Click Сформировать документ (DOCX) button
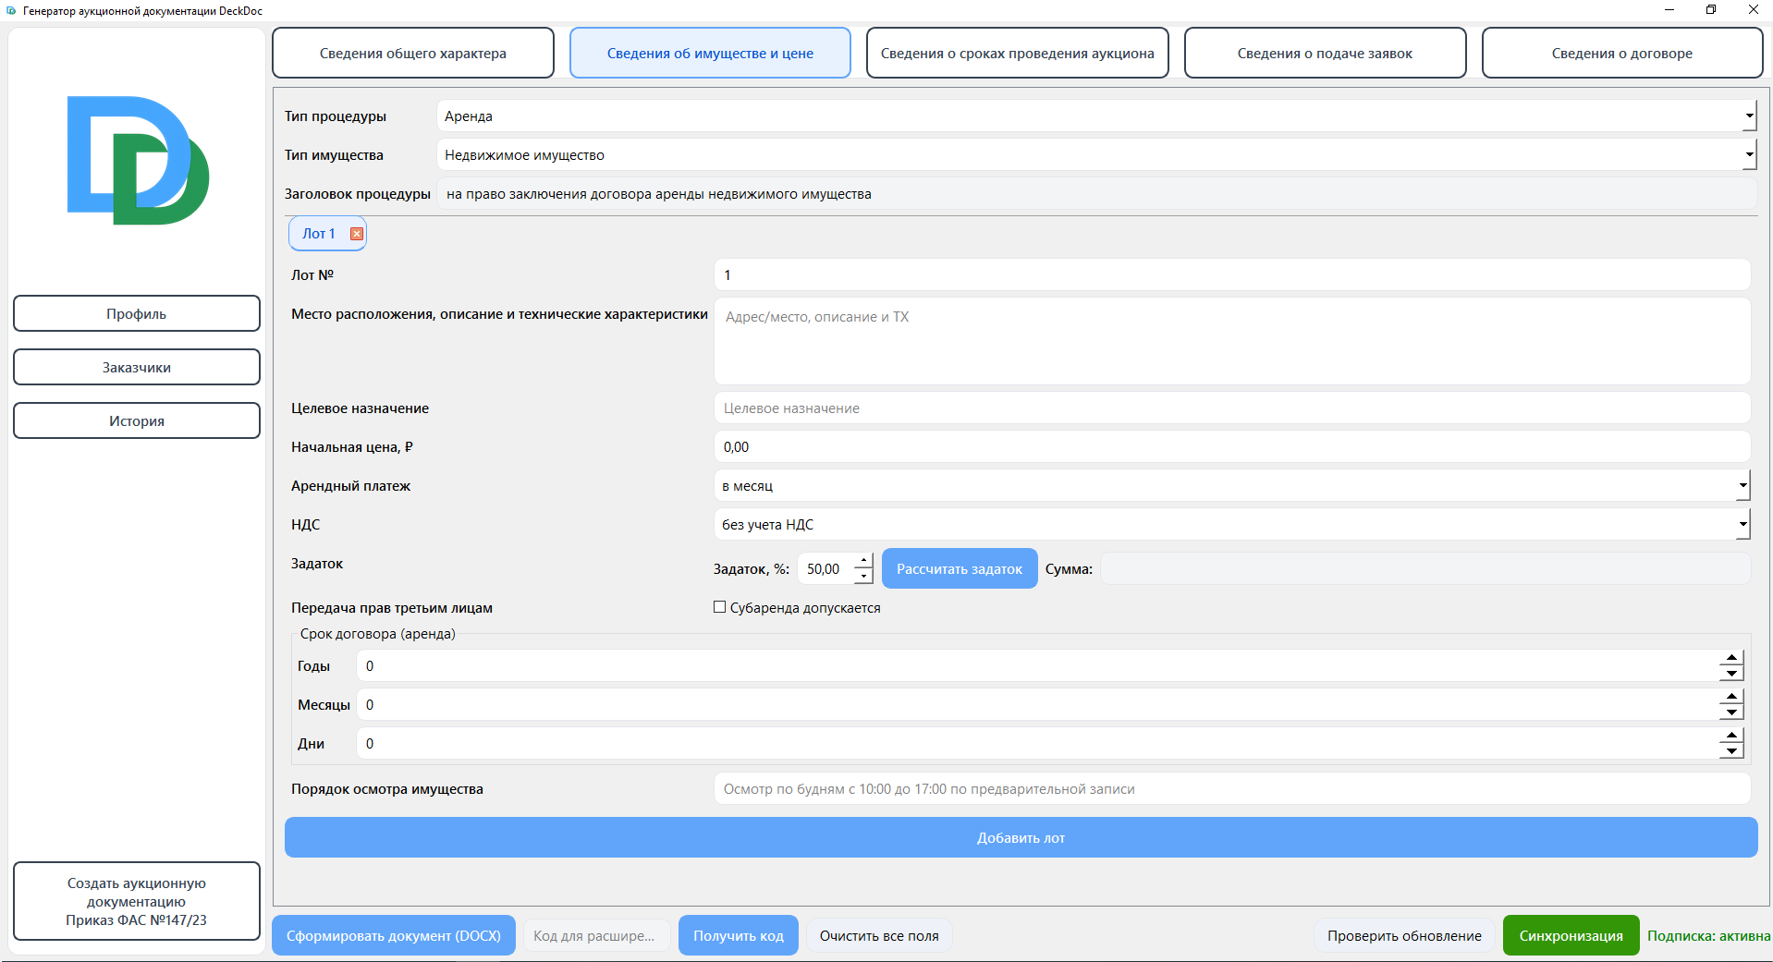This screenshot has height=962, width=1773. pos(394,936)
